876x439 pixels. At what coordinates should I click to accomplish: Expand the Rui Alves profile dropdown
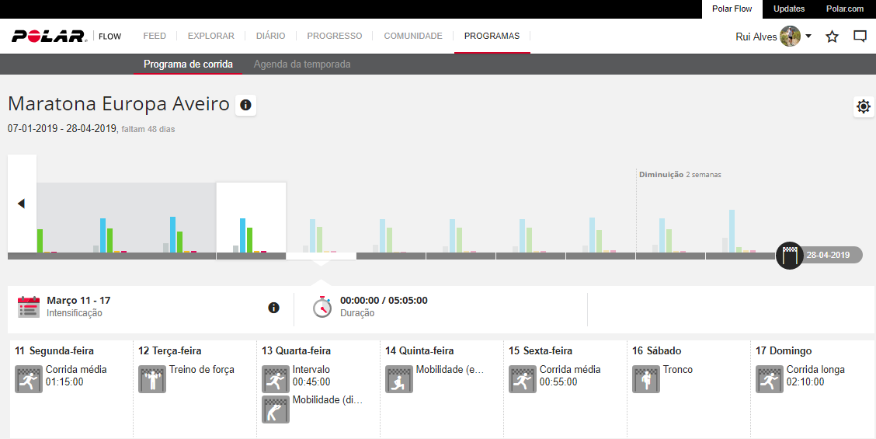tap(808, 37)
